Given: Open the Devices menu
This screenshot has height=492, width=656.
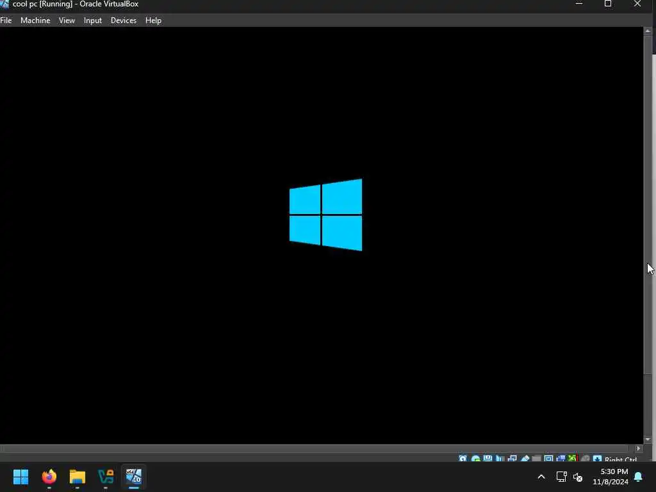Looking at the screenshot, I should pyautogui.click(x=124, y=20).
